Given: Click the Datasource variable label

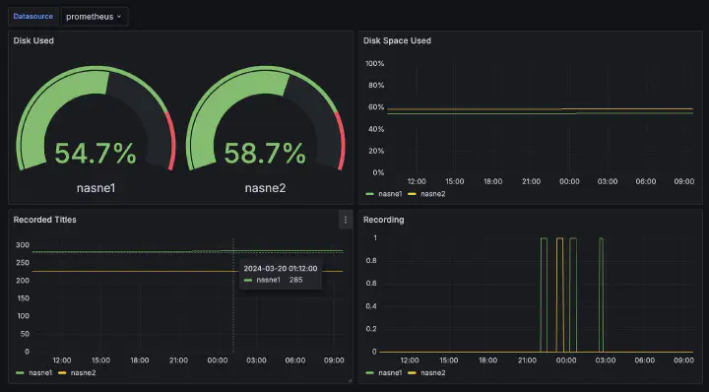Looking at the screenshot, I should (33, 17).
